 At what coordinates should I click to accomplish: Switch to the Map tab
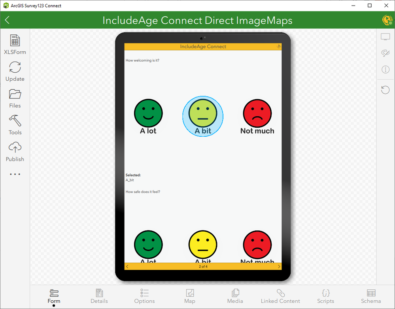[x=190, y=296]
